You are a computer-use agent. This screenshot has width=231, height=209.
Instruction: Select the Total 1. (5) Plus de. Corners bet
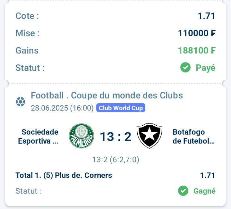tap(64, 175)
